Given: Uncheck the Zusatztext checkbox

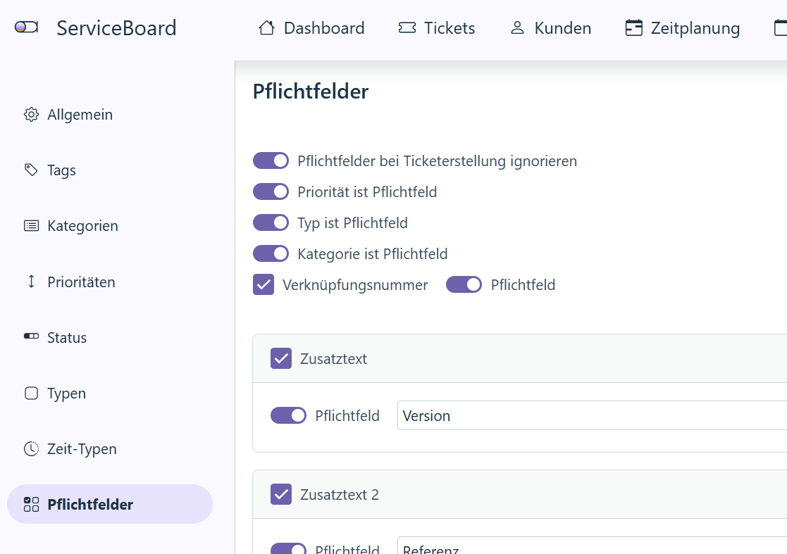Looking at the screenshot, I should [281, 358].
